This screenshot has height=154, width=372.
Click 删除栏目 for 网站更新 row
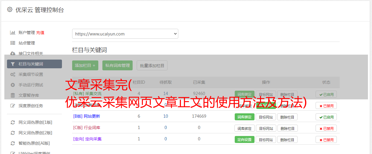[287, 117]
